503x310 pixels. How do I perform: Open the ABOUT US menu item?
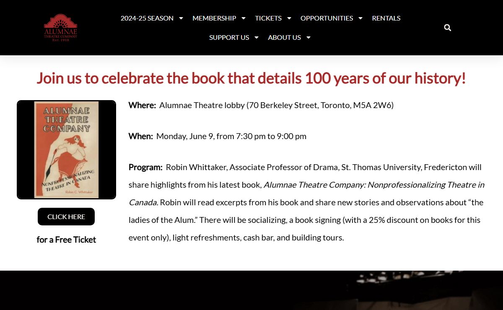pyautogui.click(x=285, y=38)
